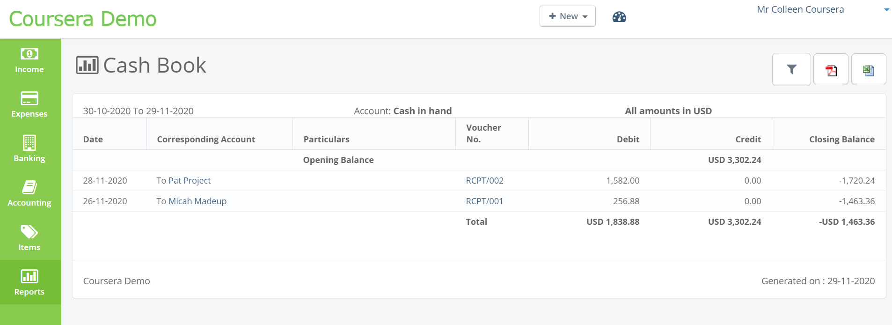Screen dimensions: 892x325
Task: Export the Cash Book to Excel
Action: 869,70
